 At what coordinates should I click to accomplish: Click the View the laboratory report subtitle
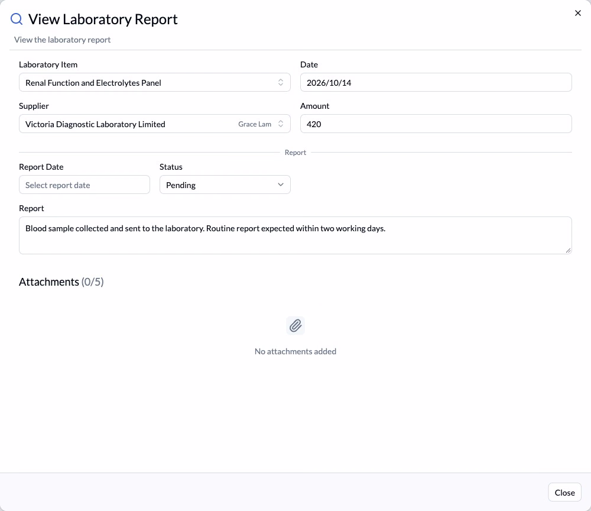pyautogui.click(x=62, y=40)
